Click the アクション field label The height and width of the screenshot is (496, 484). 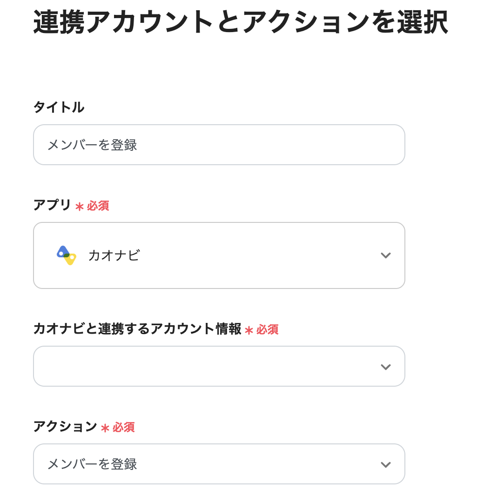click(x=65, y=427)
